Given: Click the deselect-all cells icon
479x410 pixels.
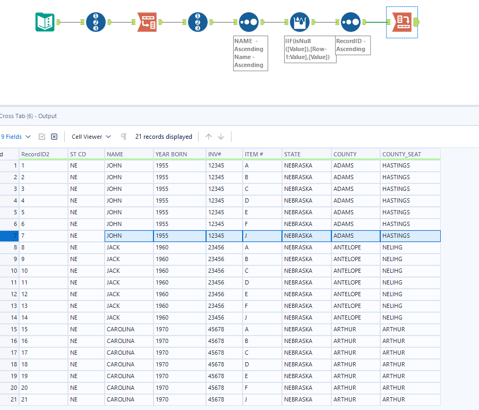Looking at the screenshot, I should [54, 137].
